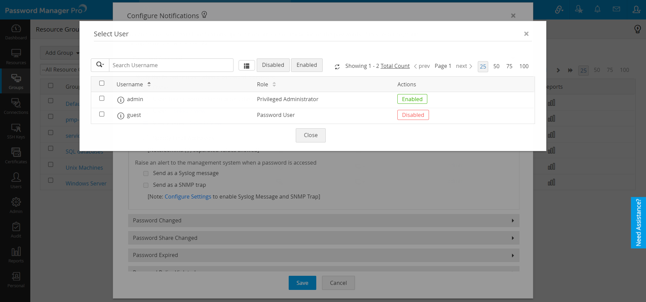Open the Configure Settings link
The height and width of the screenshot is (302, 646).
(x=188, y=197)
